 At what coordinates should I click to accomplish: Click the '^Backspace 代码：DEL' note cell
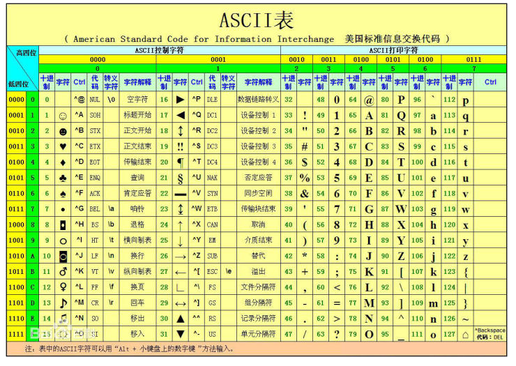[490, 334]
